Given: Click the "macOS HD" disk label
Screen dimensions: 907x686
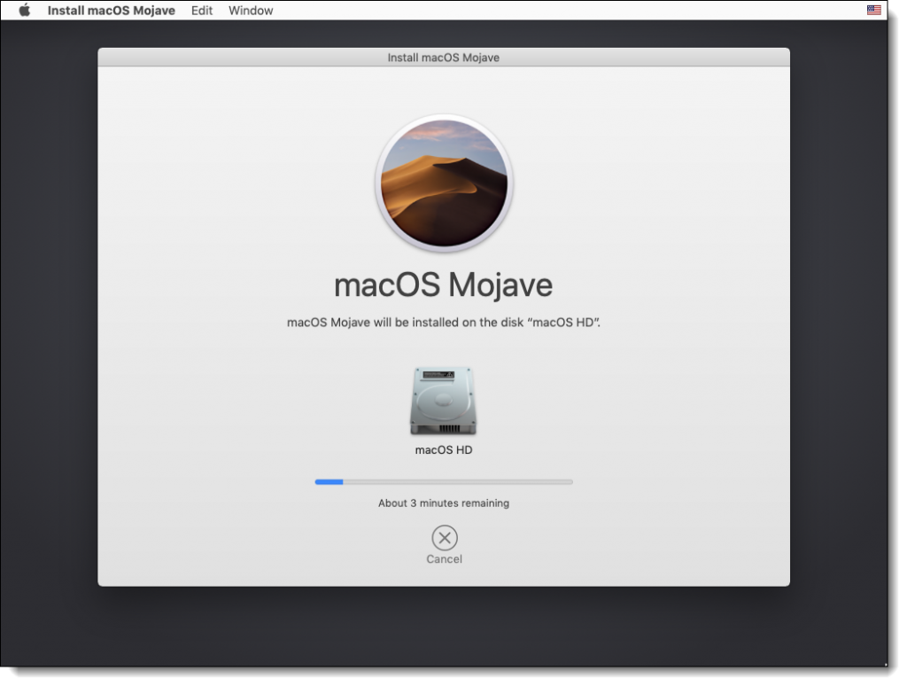Looking at the screenshot, I should (x=444, y=450).
